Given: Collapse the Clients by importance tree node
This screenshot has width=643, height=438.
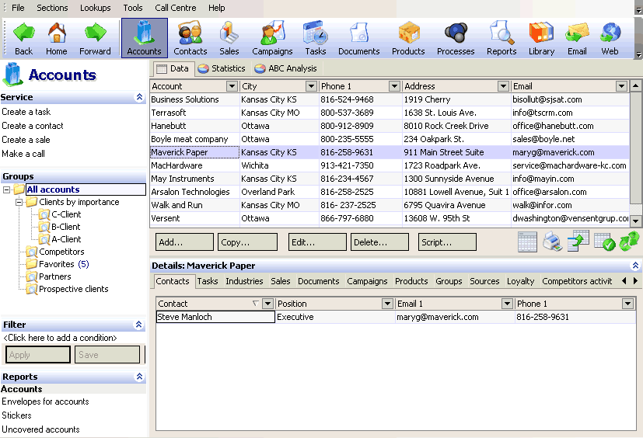Looking at the screenshot, I should 19,202.
